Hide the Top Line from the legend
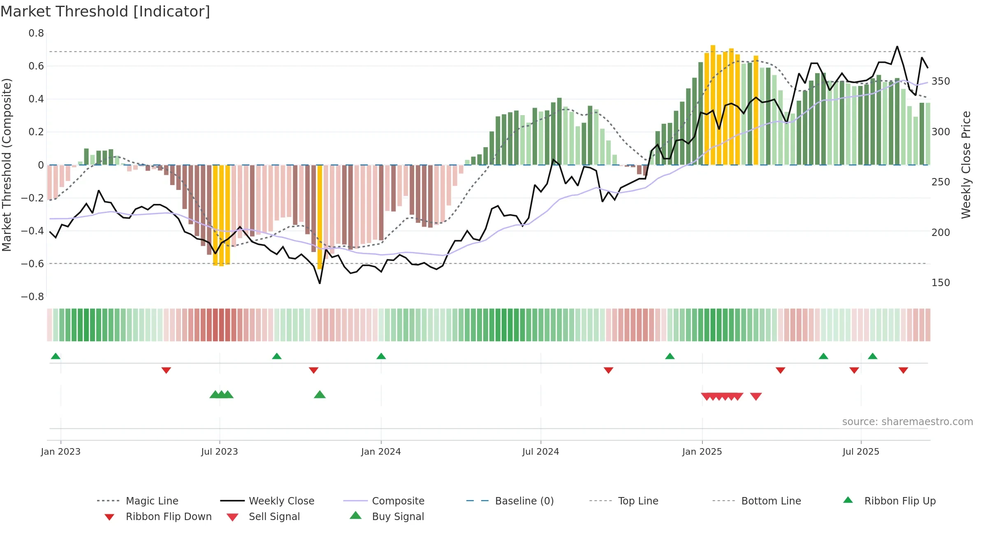 click(624, 501)
